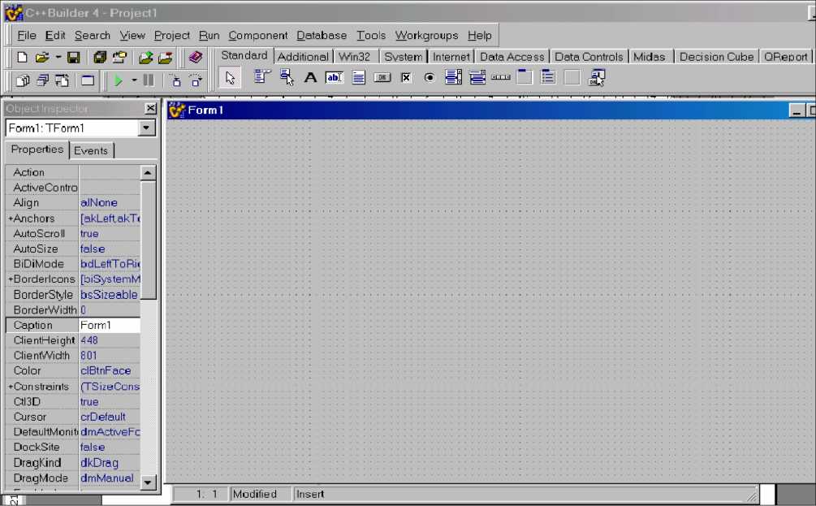816x506 pixels.
Task: Click the Toggle Form/Unit icon
Action: click(x=63, y=80)
